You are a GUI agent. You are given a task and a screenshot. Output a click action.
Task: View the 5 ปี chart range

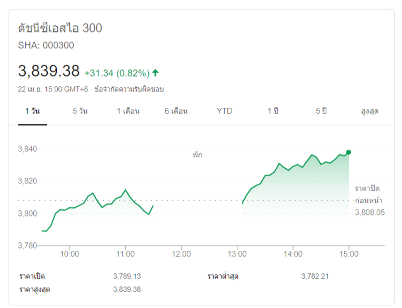tap(321, 111)
